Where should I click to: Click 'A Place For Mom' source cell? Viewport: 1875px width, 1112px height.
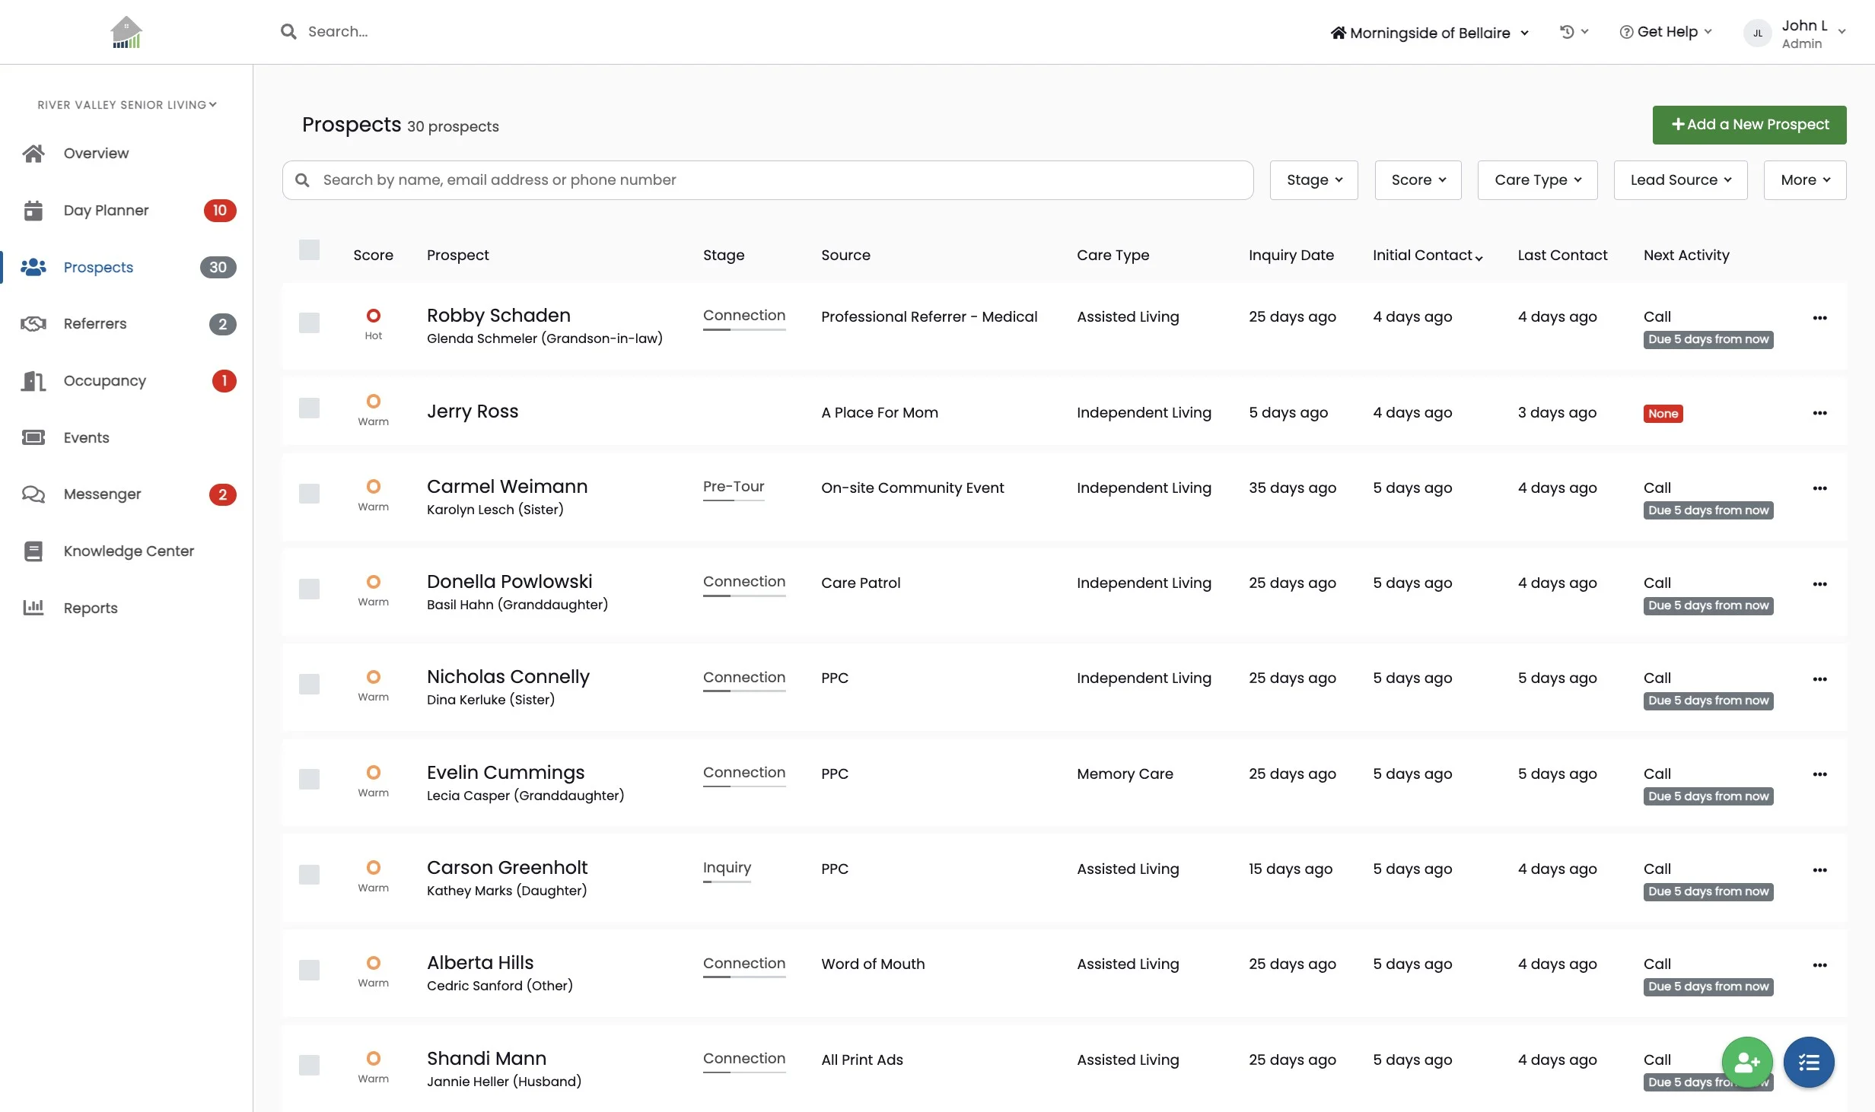point(880,413)
